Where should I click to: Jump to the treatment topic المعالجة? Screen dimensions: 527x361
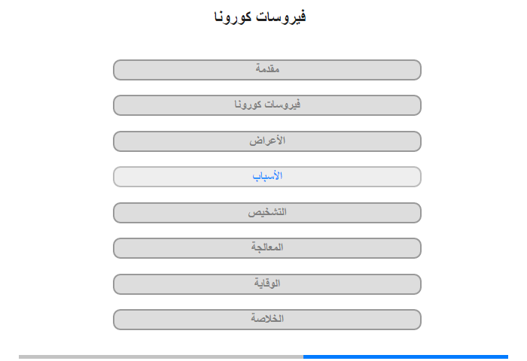pos(267,248)
